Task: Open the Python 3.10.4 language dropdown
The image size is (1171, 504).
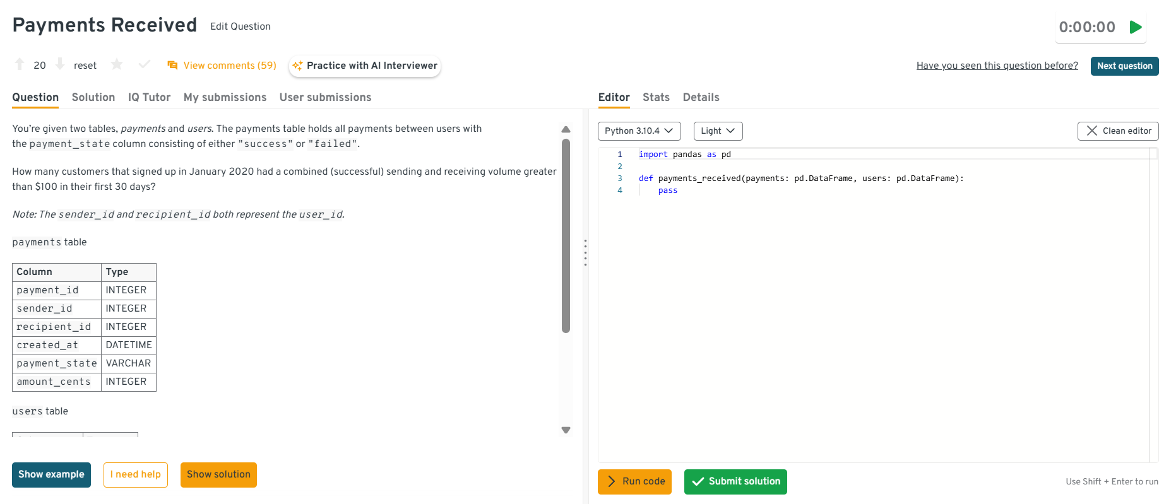Action: pyautogui.click(x=639, y=131)
